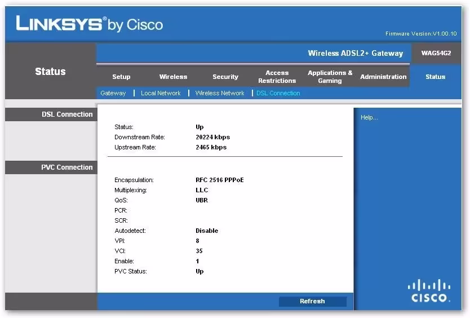
Task: Click the Upstream Rate label
Action: pyautogui.click(x=135, y=147)
